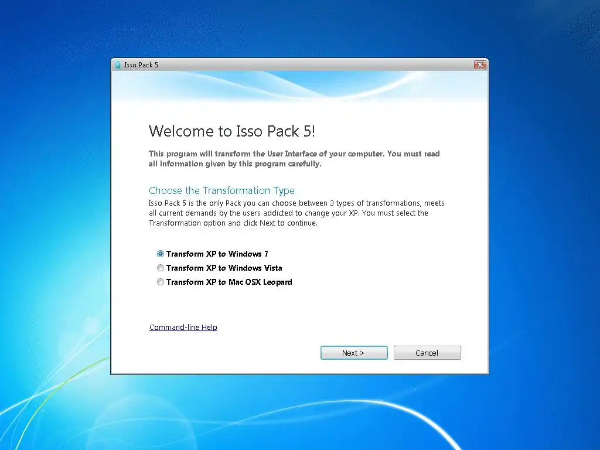Close the Isso Pack 5 window
The image size is (600, 450).
(480, 64)
